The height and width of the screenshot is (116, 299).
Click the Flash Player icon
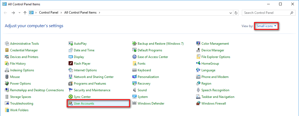(x=71, y=64)
